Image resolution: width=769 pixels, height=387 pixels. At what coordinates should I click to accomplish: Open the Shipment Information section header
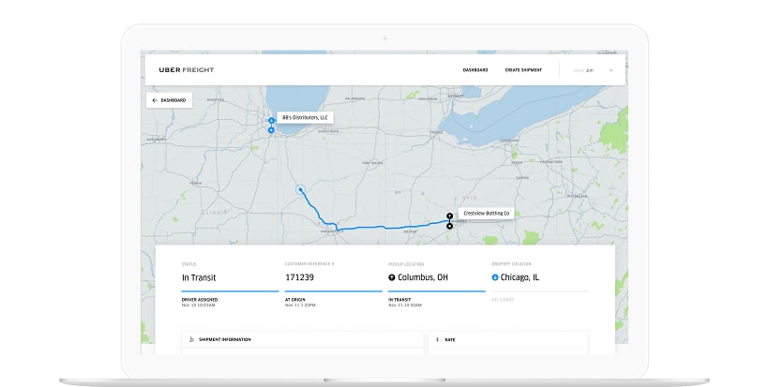303,339
